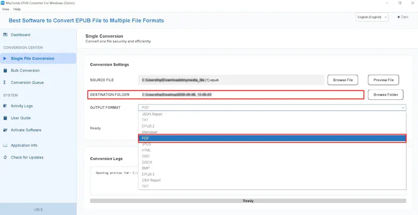Click the Output Format dropdown arrow
Image resolution: width=418 pixels, height=215 pixels.
[x=402, y=108]
